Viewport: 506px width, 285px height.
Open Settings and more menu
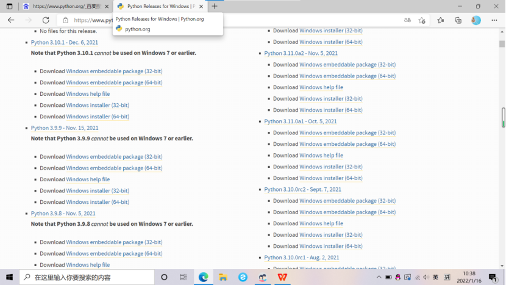tap(494, 20)
